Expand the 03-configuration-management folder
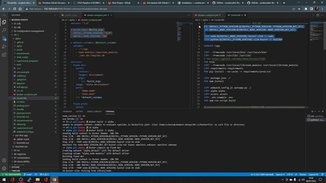 pos(29,31)
